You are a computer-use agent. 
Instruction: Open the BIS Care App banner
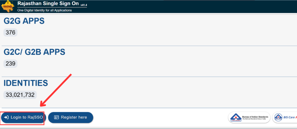(285, 118)
